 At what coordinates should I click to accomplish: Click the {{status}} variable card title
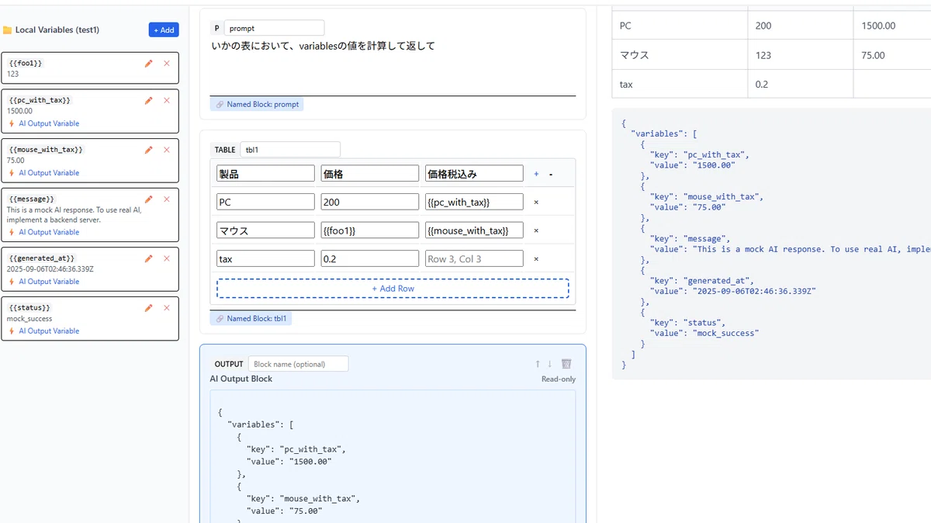pyautogui.click(x=30, y=307)
